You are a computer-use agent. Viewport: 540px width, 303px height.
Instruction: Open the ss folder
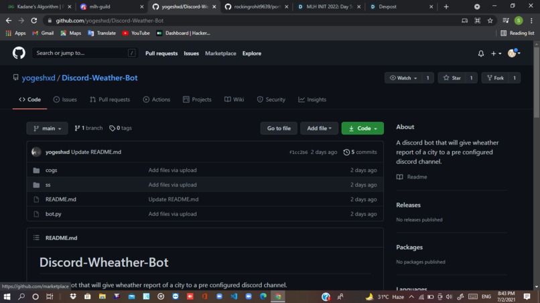point(48,185)
